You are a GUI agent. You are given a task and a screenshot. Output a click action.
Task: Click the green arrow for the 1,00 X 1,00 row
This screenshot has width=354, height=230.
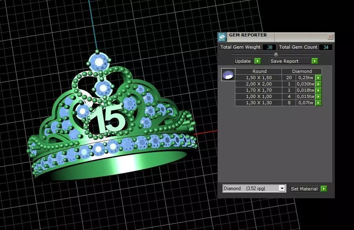coord(318,96)
